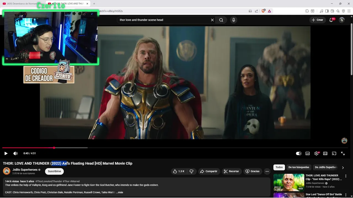Play the paused Thor video
This screenshot has height=198, width=353.
click(6, 153)
